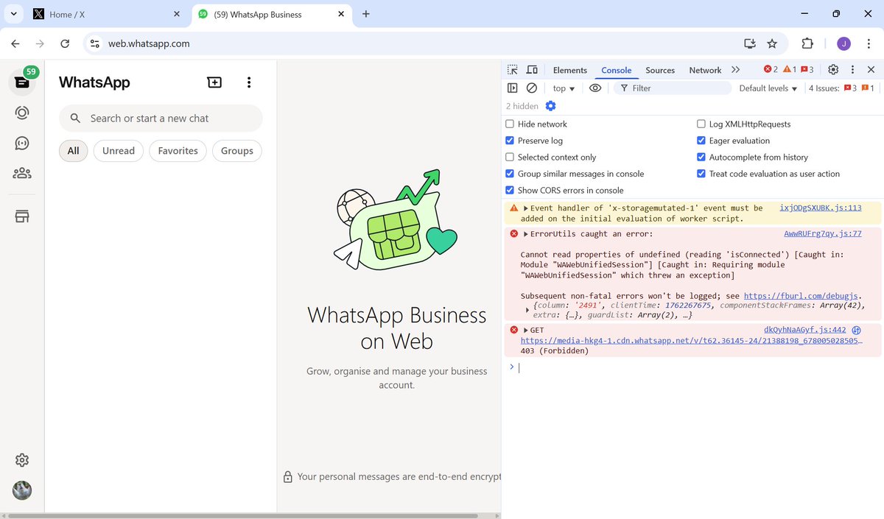Image resolution: width=884 pixels, height=519 pixels.
Task: Switch to the Console tab
Action: pyautogui.click(x=617, y=70)
